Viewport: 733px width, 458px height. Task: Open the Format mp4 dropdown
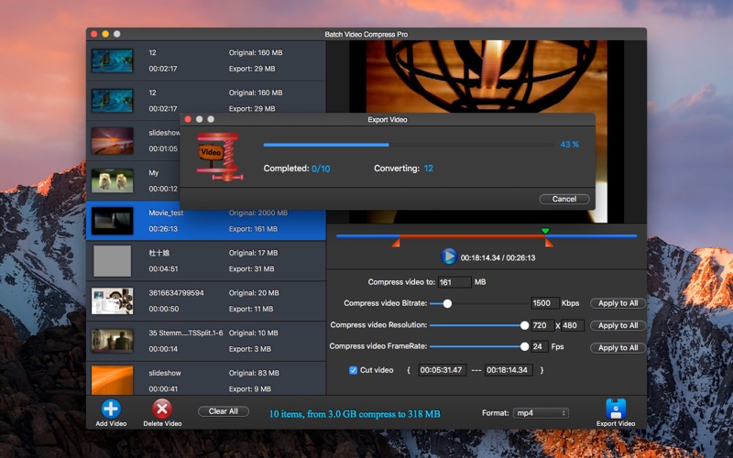[x=541, y=413]
